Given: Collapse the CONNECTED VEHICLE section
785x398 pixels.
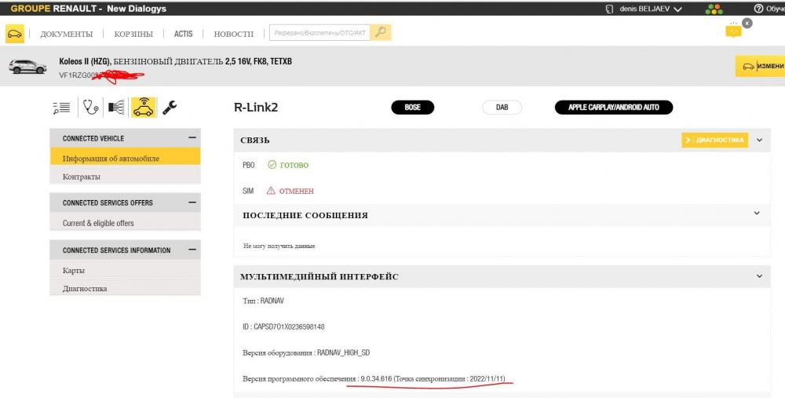Looking at the screenshot, I should point(192,137).
